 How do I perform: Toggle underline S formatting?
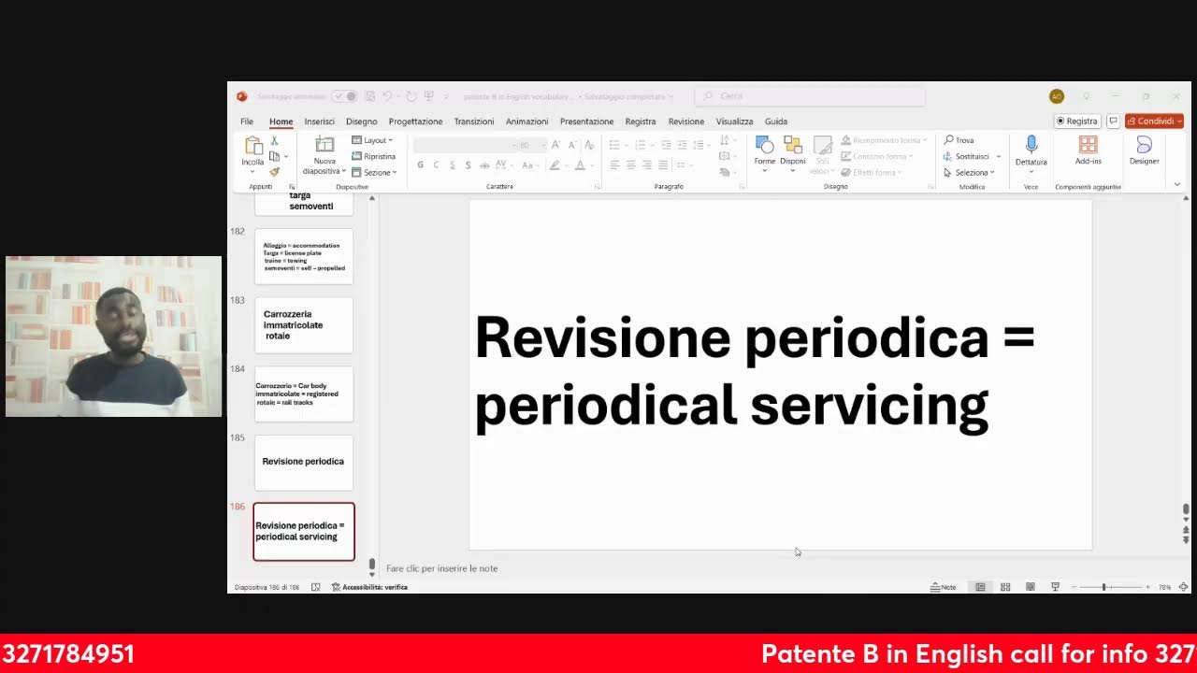(452, 165)
